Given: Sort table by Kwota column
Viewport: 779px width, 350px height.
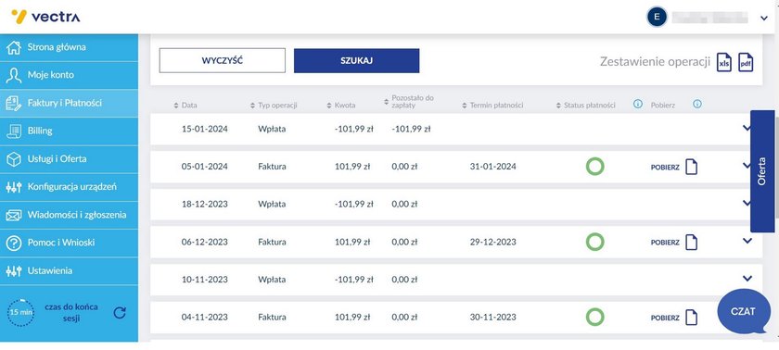Looking at the screenshot, I should pyautogui.click(x=341, y=106).
